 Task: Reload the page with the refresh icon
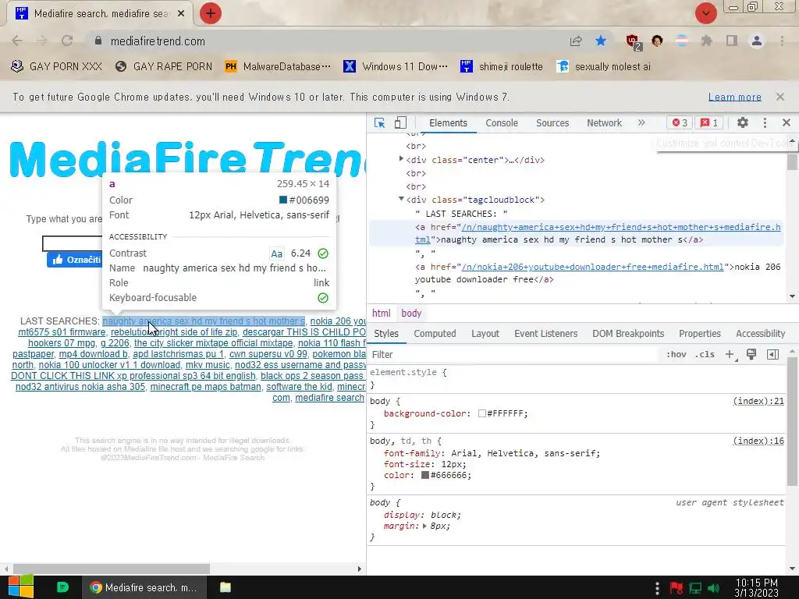tap(67, 41)
